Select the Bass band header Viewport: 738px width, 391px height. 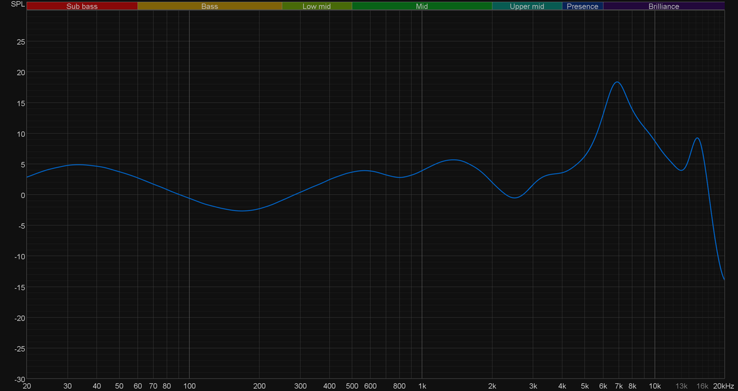210,6
